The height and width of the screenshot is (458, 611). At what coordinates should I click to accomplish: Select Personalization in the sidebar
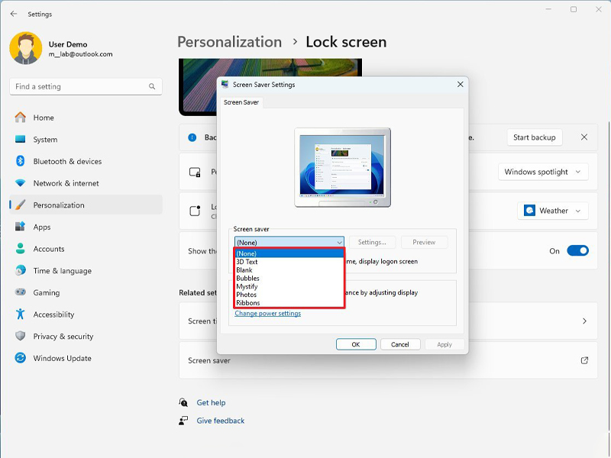pos(86,205)
